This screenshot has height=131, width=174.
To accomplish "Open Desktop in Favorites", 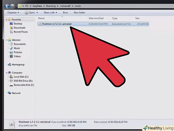I will coord(18,24).
